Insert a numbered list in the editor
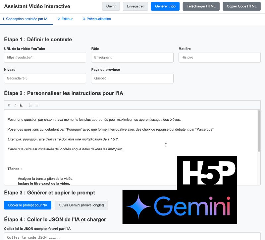 30,105
